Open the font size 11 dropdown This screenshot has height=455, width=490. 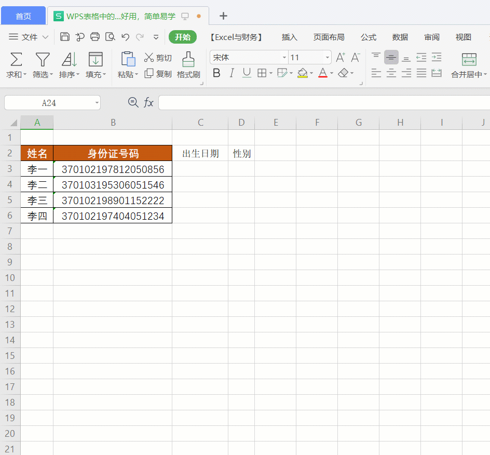pos(328,57)
